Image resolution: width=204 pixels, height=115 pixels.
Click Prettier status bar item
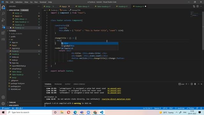190,108
